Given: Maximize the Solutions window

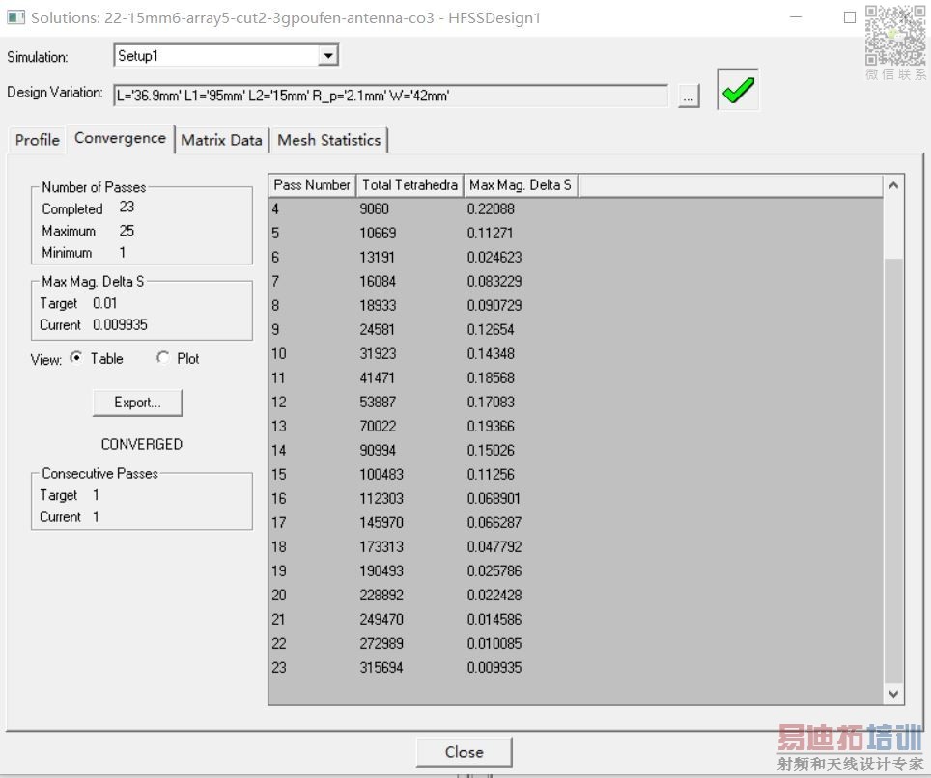Looking at the screenshot, I should coord(850,17).
